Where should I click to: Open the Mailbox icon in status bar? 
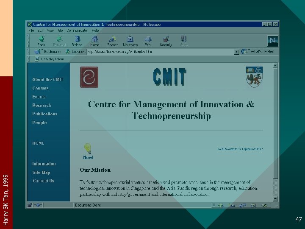pyautogui.click(x=231, y=205)
